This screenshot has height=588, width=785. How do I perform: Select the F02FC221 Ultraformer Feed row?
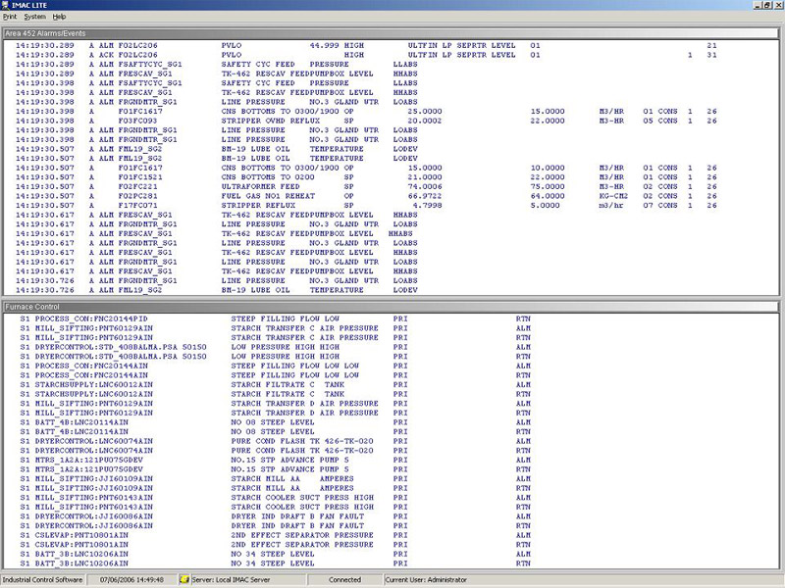click(294, 185)
